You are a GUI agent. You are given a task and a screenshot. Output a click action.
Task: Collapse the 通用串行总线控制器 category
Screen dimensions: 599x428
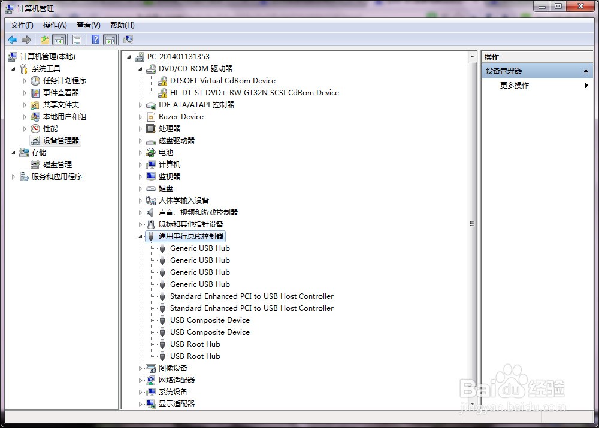pyautogui.click(x=141, y=236)
